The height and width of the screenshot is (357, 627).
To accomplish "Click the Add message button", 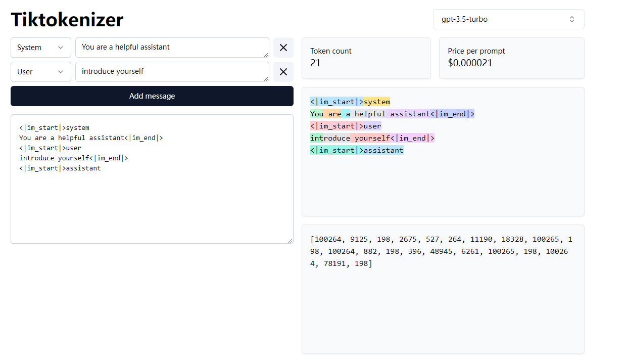I will tap(152, 96).
